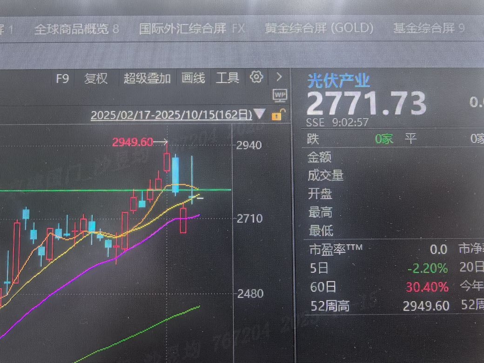Viewport: 484px width, 363px height.
Task: Click the 60日 change value 30.40%
Action: (427, 287)
